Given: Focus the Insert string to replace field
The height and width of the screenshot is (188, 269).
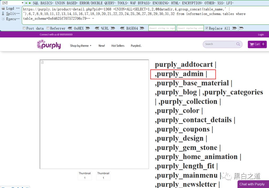Looking at the screenshot, I should [162, 28].
